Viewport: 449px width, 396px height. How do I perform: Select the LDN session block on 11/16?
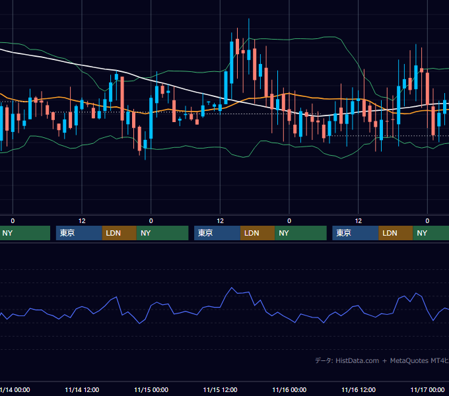(396, 233)
